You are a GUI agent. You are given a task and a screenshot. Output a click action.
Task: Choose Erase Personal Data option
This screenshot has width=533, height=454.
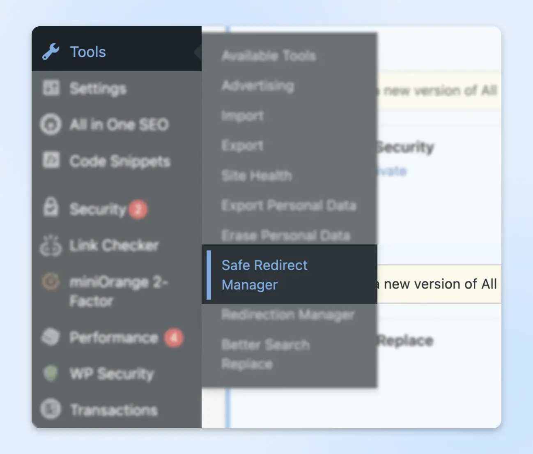coord(286,235)
